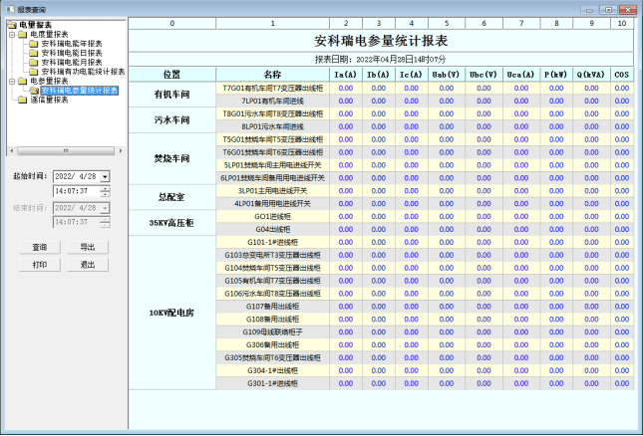Click the G109母线联络柜子 name cell

coord(273,332)
